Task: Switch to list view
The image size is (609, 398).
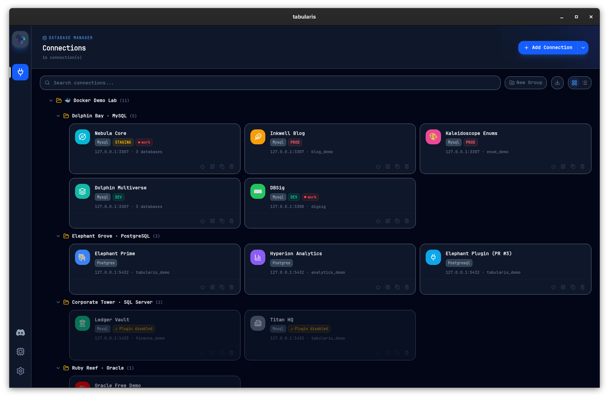Action: click(585, 83)
